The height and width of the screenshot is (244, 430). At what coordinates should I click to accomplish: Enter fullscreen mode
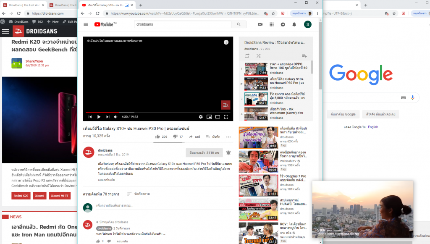tap(226, 117)
